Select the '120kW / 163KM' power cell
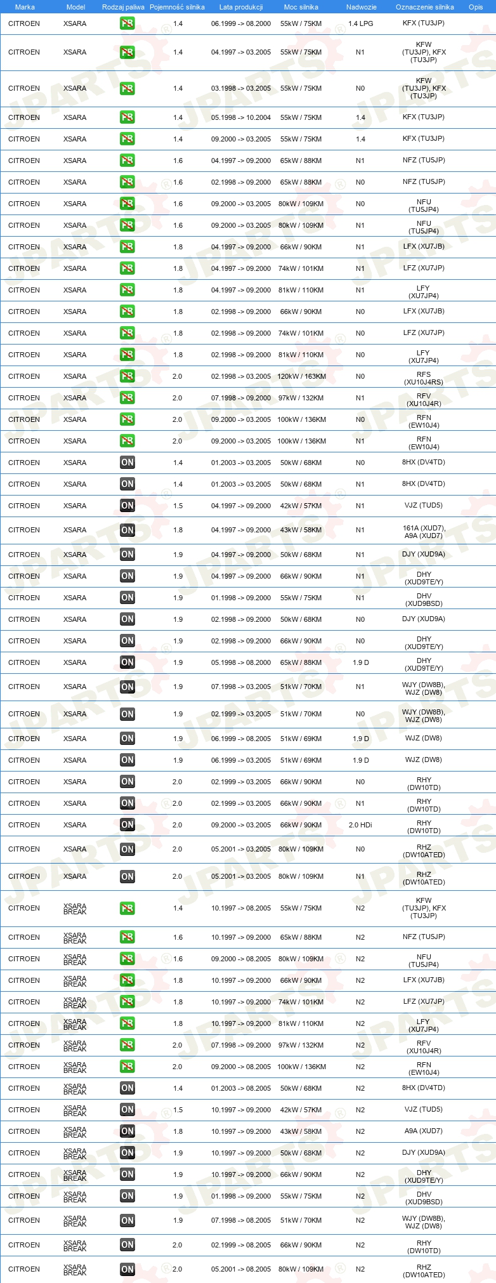The height and width of the screenshot is (1283, 496). pyautogui.click(x=301, y=376)
